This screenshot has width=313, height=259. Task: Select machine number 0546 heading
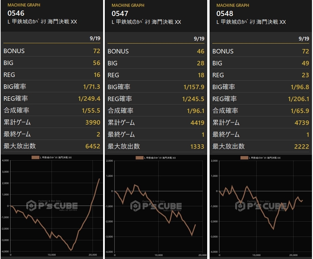[x=16, y=13]
